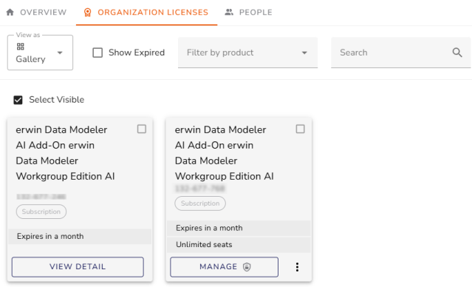Select the Unlimited seats license checkbox
472x287 pixels.
[x=301, y=129]
